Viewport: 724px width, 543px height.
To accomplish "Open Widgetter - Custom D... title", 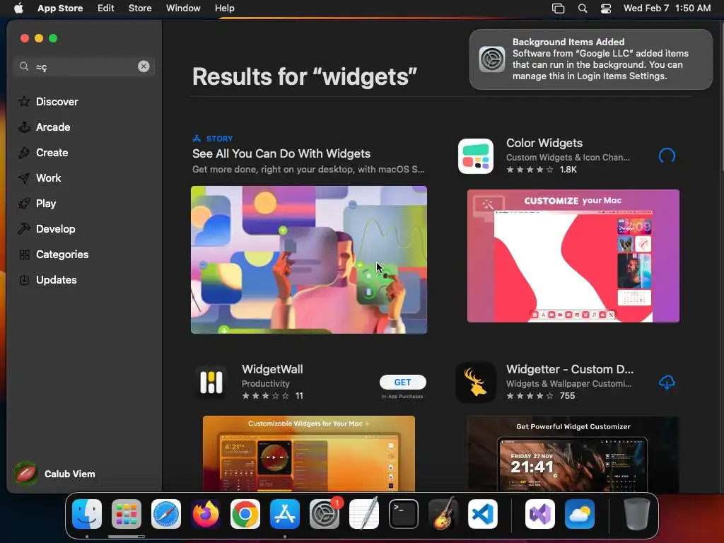I will coord(570,369).
